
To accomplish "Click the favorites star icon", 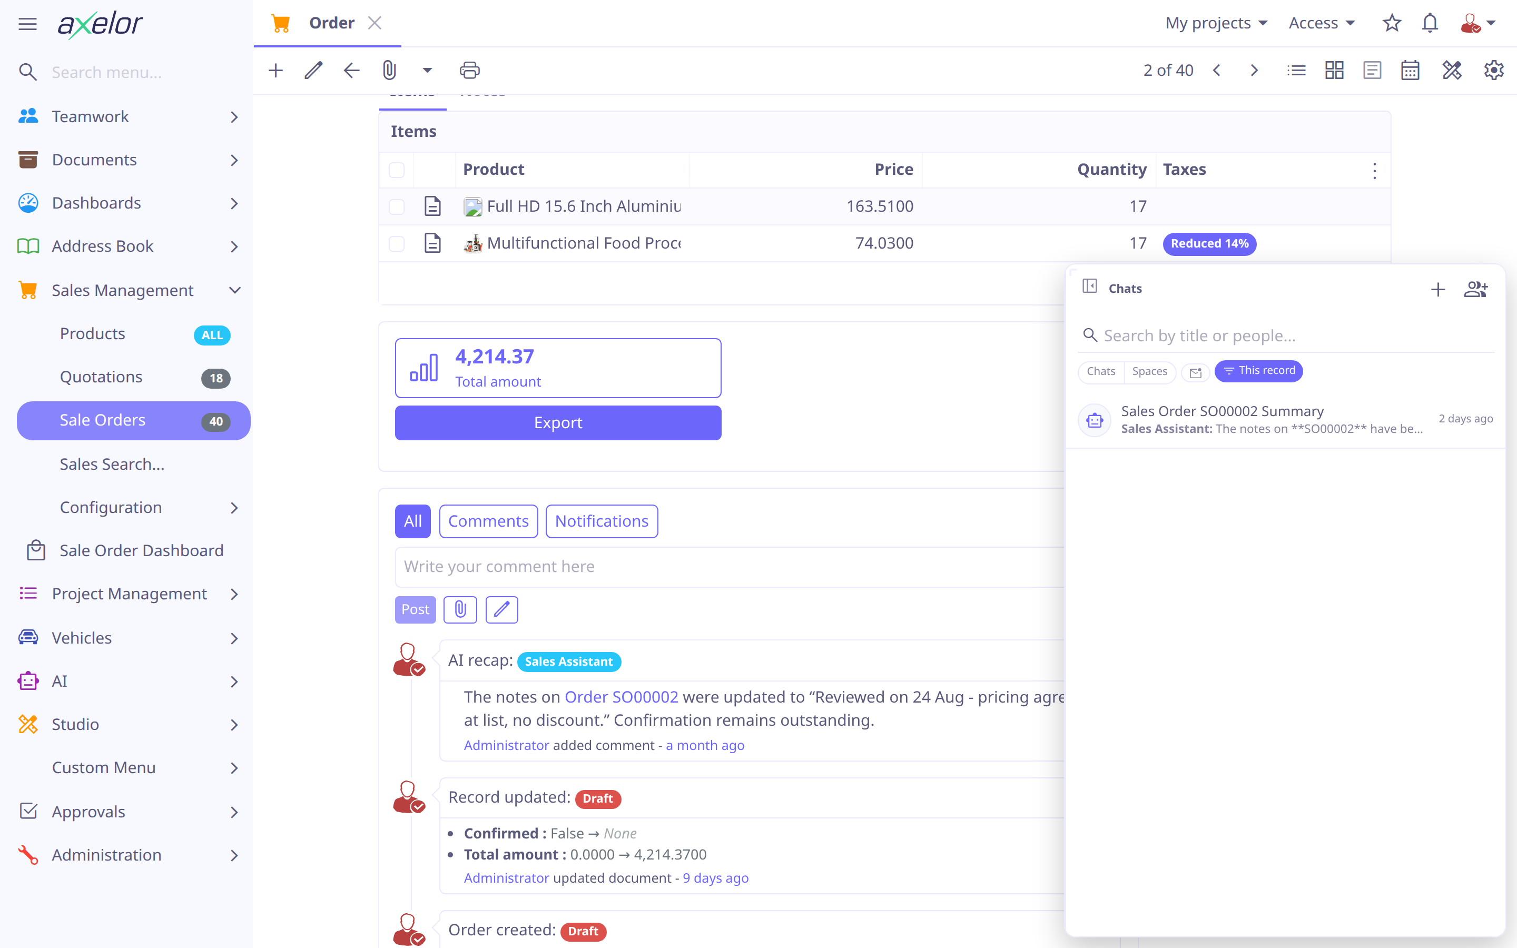I will coord(1392,23).
